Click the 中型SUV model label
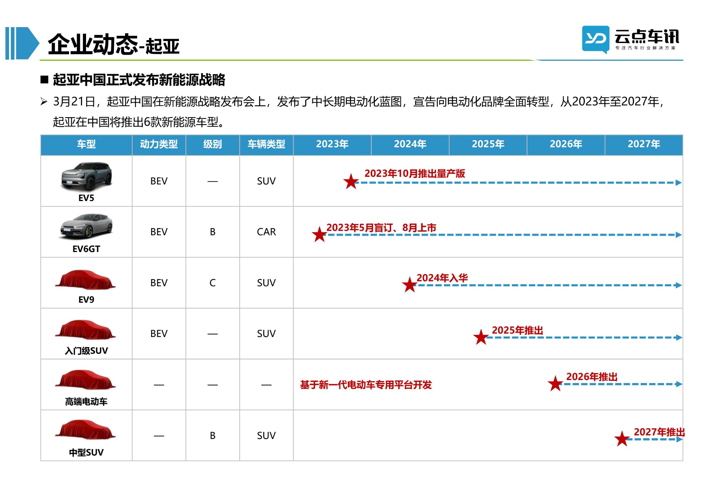The width and height of the screenshot is (723, 482). click(86, 453)
